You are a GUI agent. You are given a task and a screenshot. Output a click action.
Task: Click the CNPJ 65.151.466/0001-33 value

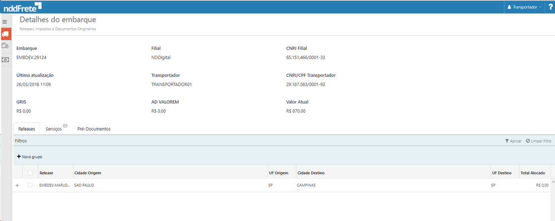[306, 58]
